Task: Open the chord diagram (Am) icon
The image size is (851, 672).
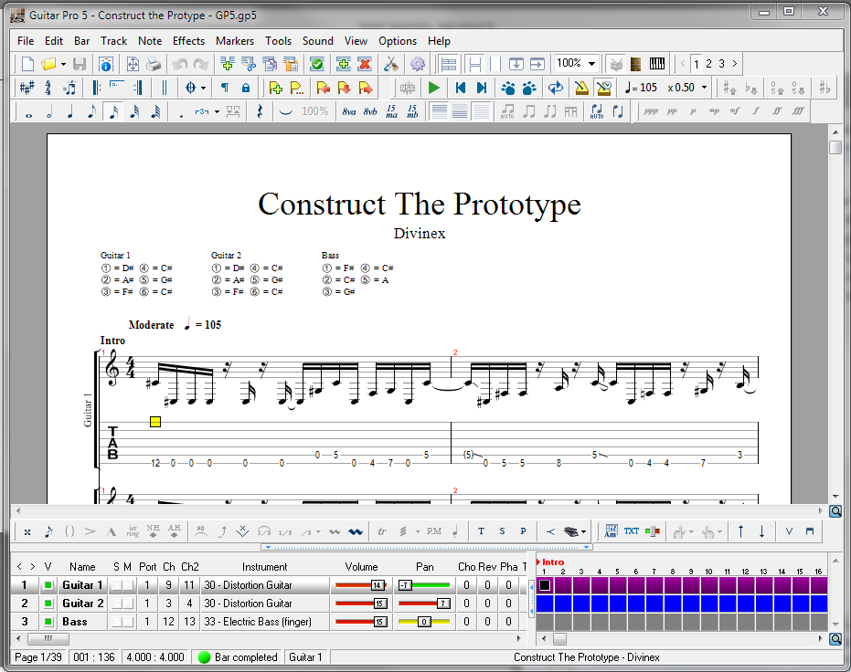Action: tap(611, 532)
